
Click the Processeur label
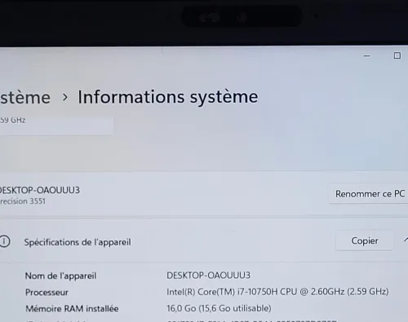tap(47, 293)
